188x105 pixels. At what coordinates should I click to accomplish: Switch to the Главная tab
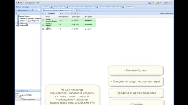click(46, 7)
